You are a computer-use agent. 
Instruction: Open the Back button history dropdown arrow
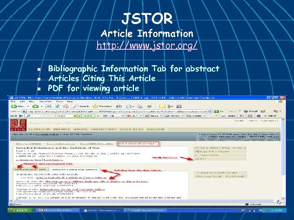28,106
